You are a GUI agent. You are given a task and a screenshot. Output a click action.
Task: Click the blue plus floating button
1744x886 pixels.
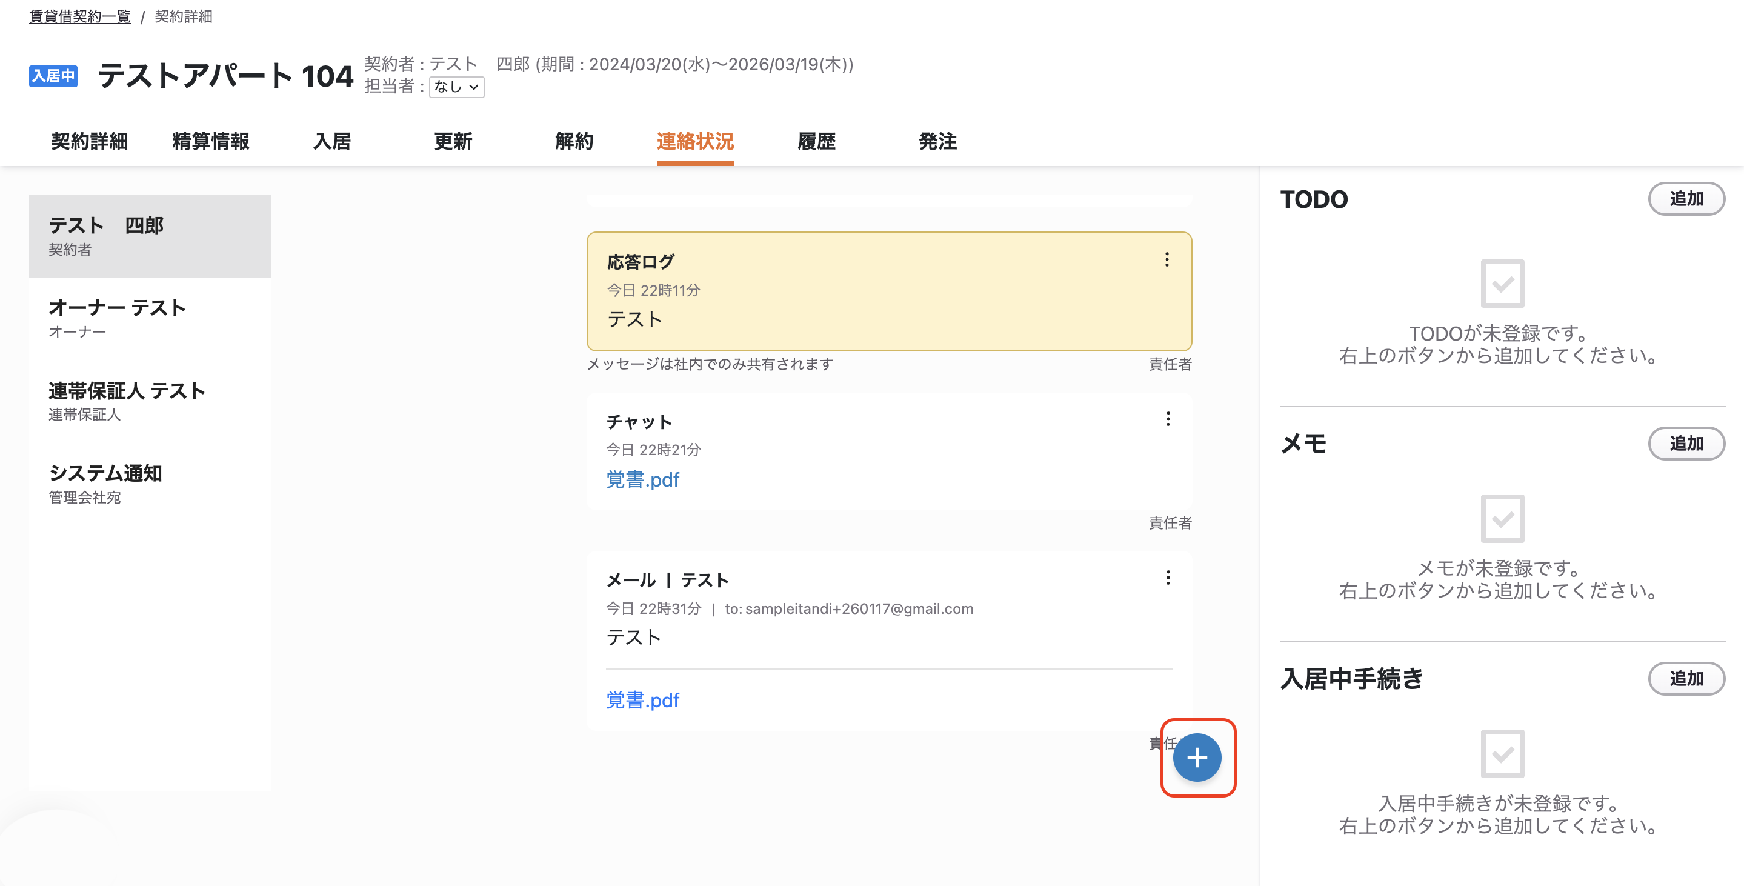(x=1197, y=758)
